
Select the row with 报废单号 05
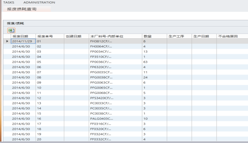click(x=126, y=62)
